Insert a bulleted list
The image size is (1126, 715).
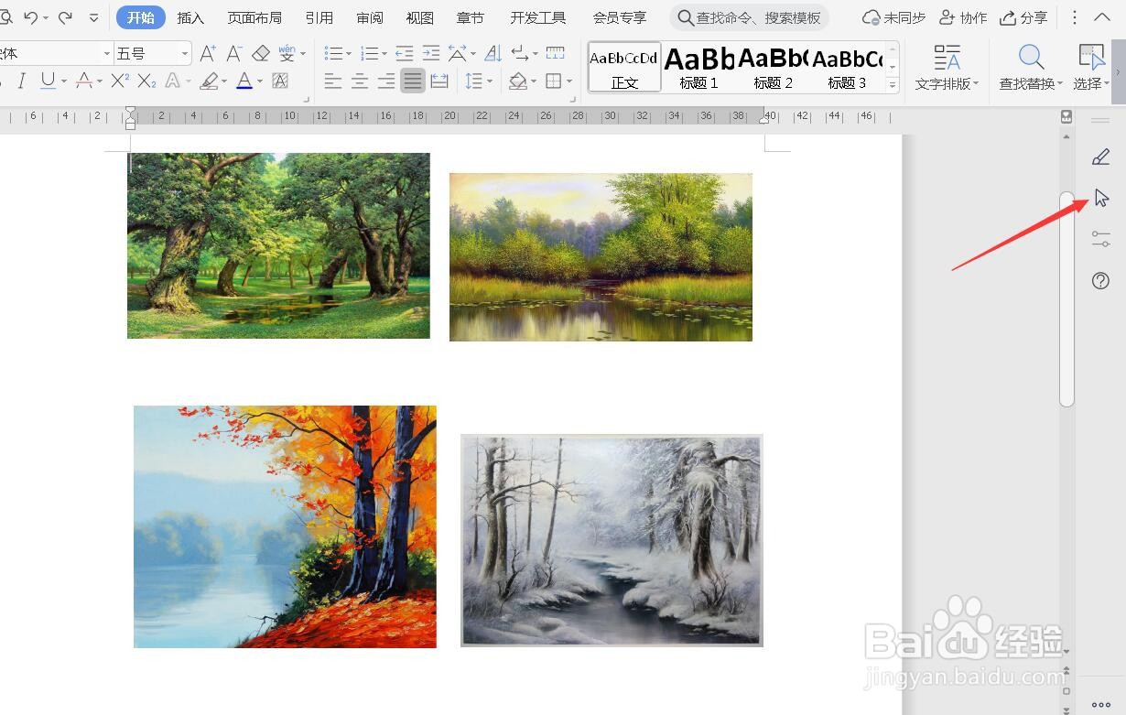tap(333, 54)
